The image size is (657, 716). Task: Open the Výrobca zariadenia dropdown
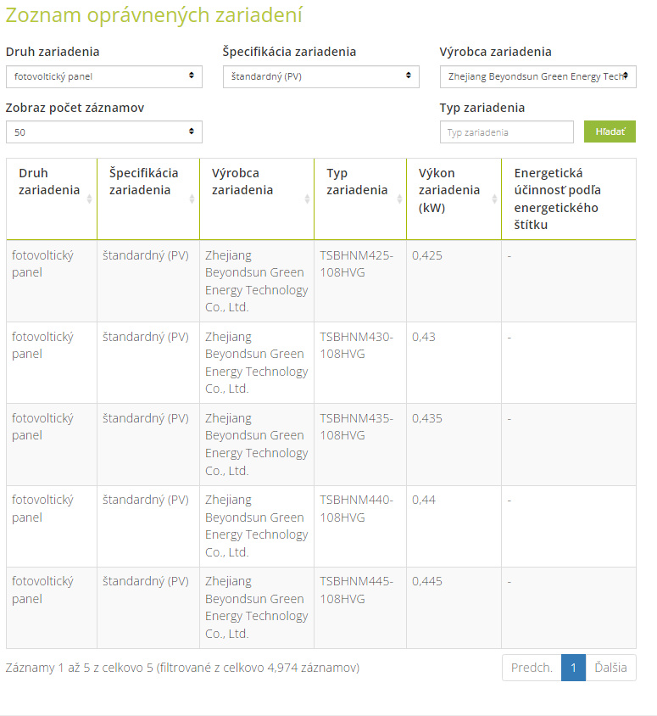coord(538,76)
